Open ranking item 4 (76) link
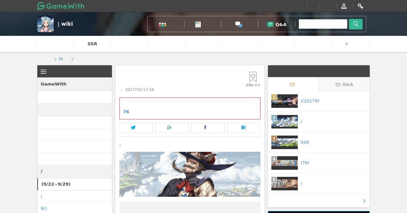The width and height of the screenshot is (407, 213). (x=305, y=163)
